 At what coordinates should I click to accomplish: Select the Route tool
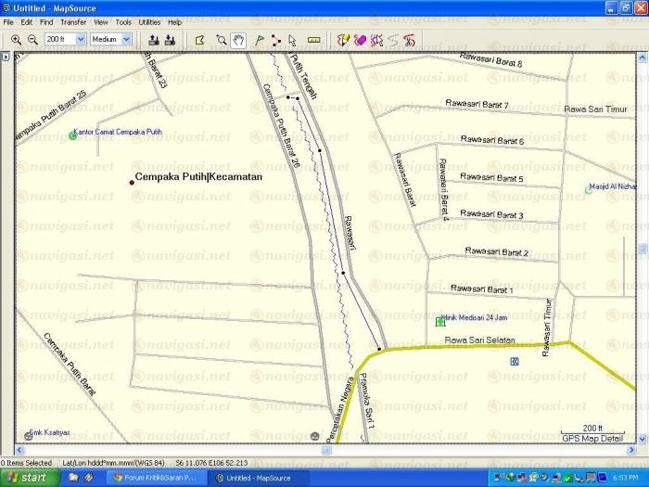[276, 40]
